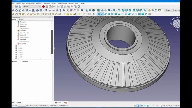
Task: Toggle the Snap Lock padlock
Action: click(x=99, y=14)
